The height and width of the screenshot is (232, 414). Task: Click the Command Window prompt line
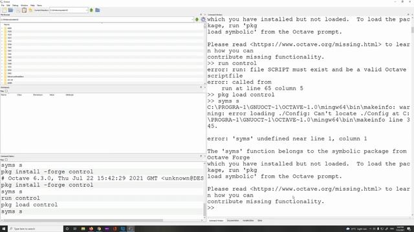click(309, 208)
